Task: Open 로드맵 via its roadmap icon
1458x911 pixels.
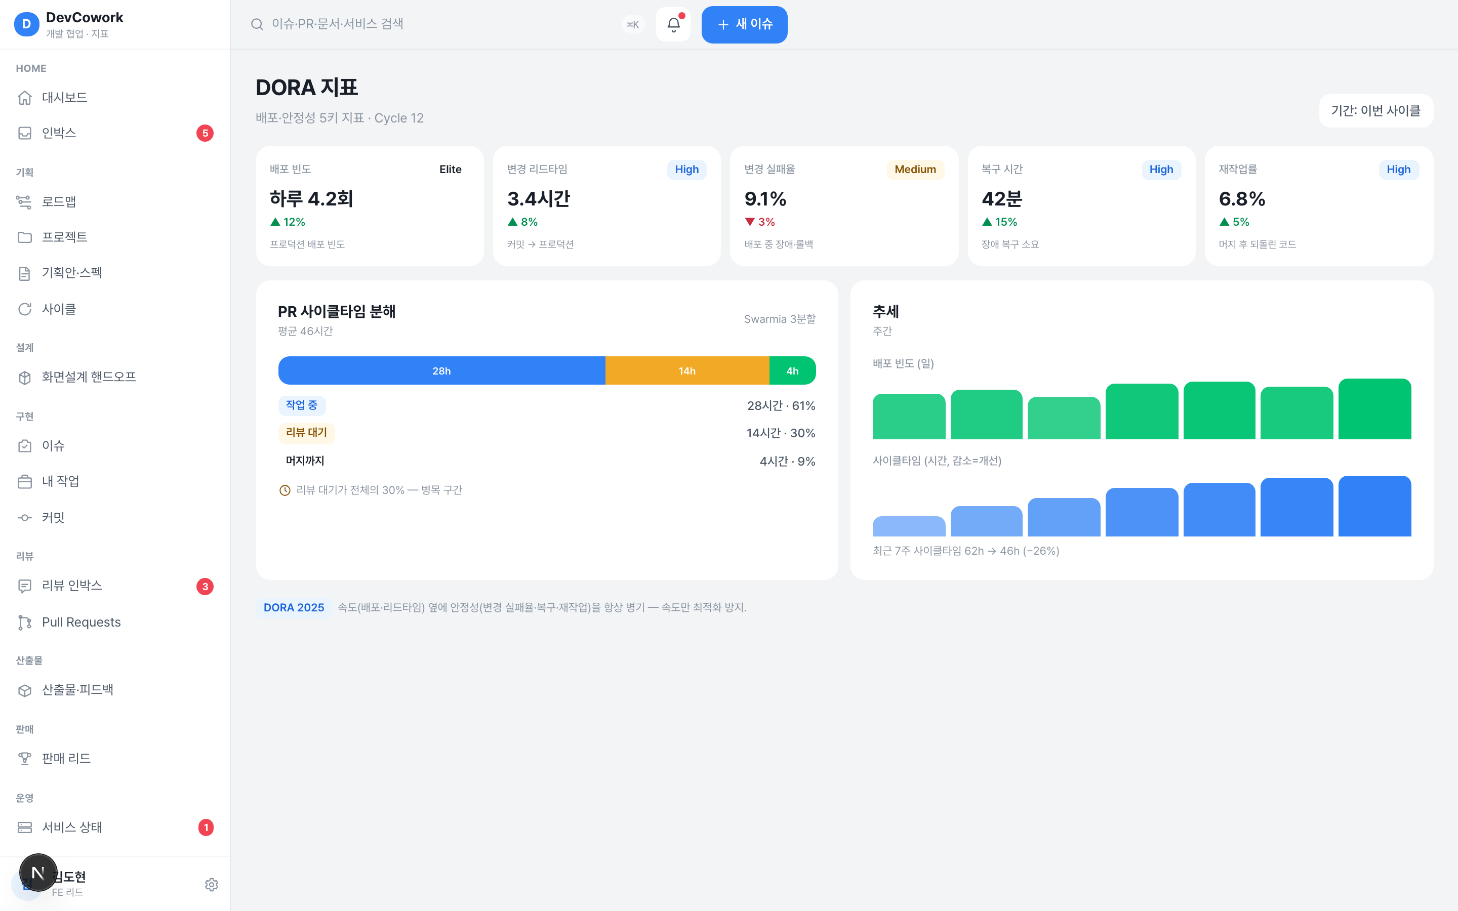Action: tap(25, 202)
